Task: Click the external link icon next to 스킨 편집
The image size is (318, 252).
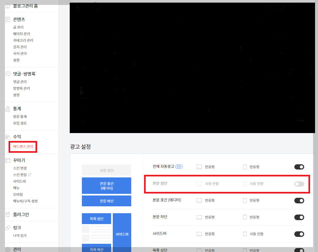Action: [x=29, y=174]
